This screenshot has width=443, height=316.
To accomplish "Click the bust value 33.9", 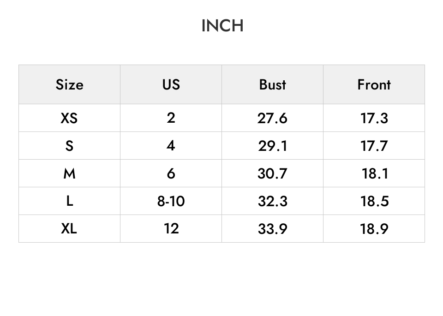I will pyautogui.click(x=272, y=228).
